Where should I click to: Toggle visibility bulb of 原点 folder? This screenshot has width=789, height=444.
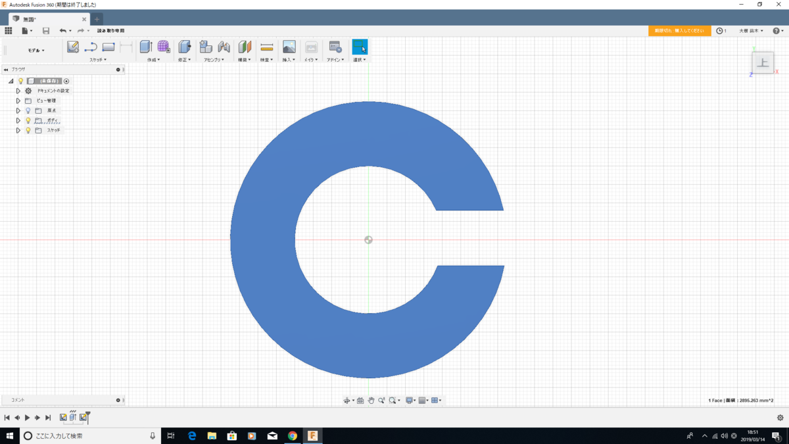click(28, 111)
